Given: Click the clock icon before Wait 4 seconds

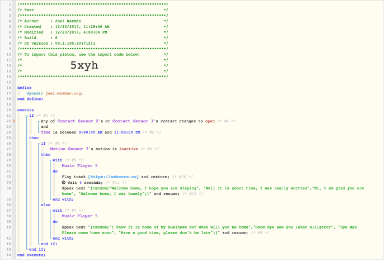Looking at the screenshot, I should tap(63, 182).
